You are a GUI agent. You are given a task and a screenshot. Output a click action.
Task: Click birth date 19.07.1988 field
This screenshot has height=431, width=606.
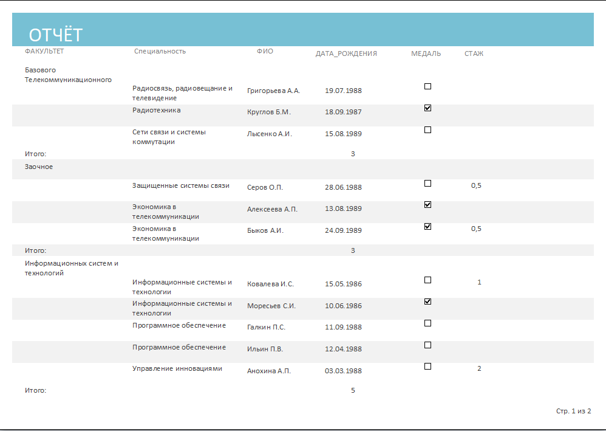point(343,91)
